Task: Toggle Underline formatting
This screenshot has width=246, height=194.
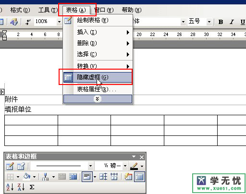Action: pyautogui.click(x=243, y=22)
